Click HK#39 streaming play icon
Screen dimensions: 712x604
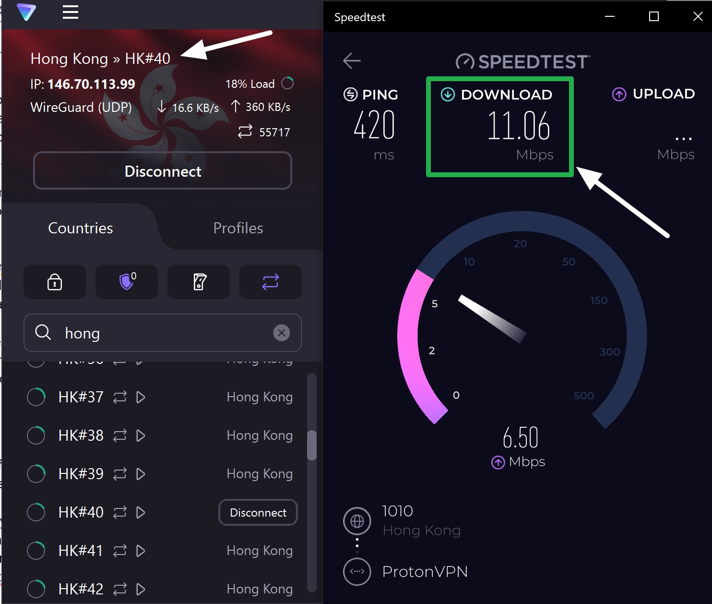(x=141, y=474)
